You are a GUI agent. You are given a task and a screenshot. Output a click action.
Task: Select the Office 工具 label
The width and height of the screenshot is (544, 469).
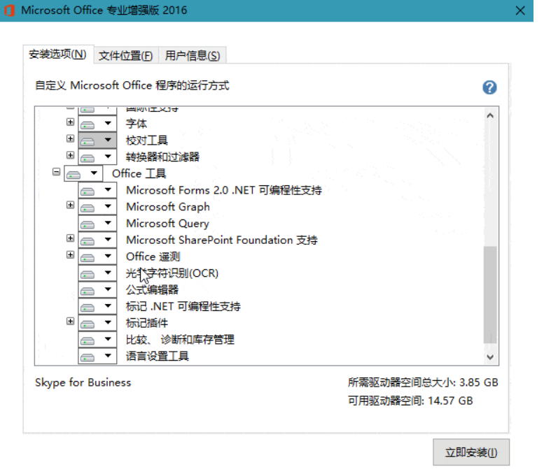139,173
